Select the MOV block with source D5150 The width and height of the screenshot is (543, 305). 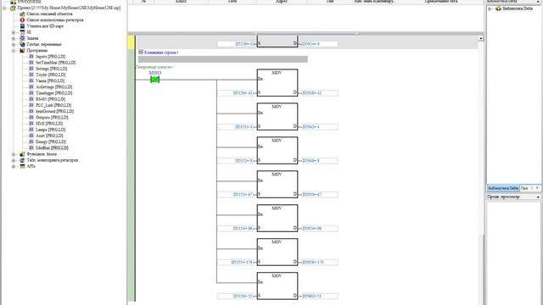click(277, 83)
